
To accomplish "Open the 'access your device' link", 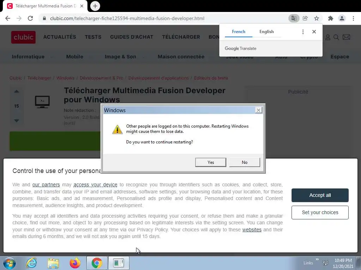I will (95, 185).
